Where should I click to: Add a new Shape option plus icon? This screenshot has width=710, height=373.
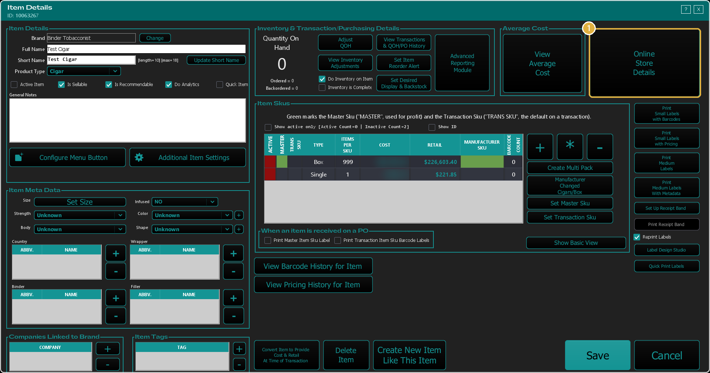239,229
